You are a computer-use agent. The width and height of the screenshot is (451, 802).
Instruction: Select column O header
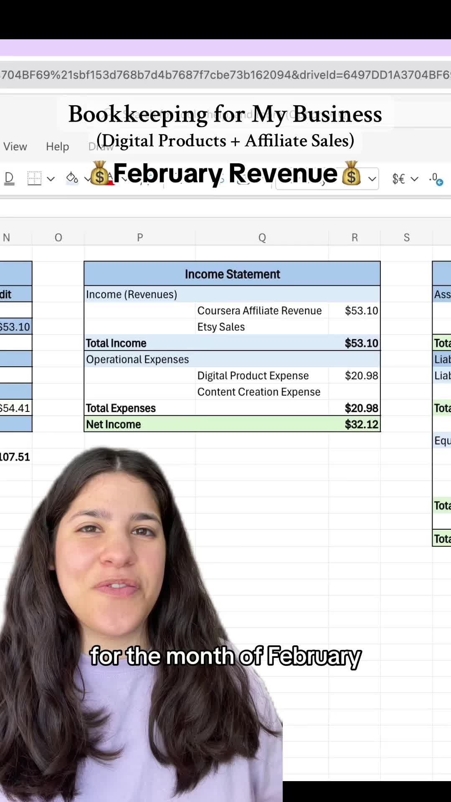tap(58, 237)
